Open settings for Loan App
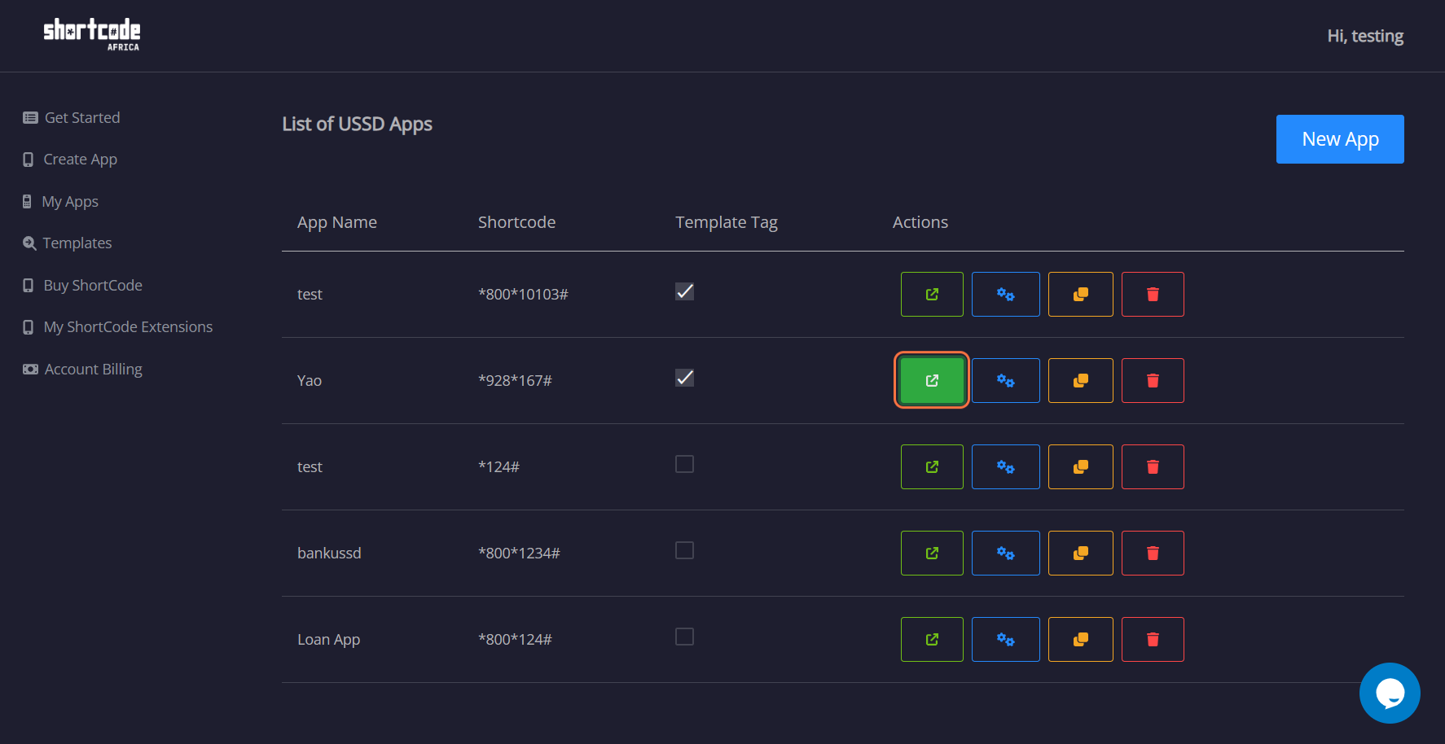The height and width of the screenshot is (744, 1445). [1006, 639]
